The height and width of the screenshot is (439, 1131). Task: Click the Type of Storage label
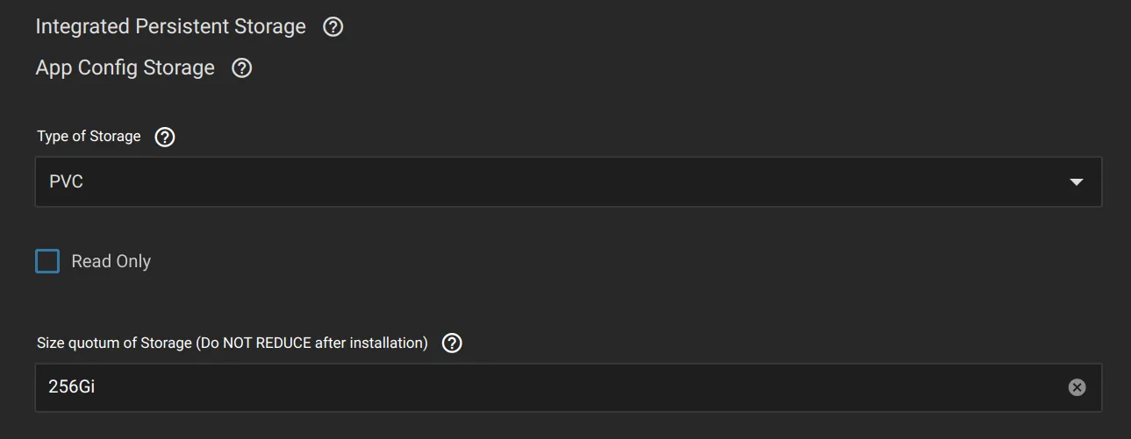click(89, 137)
